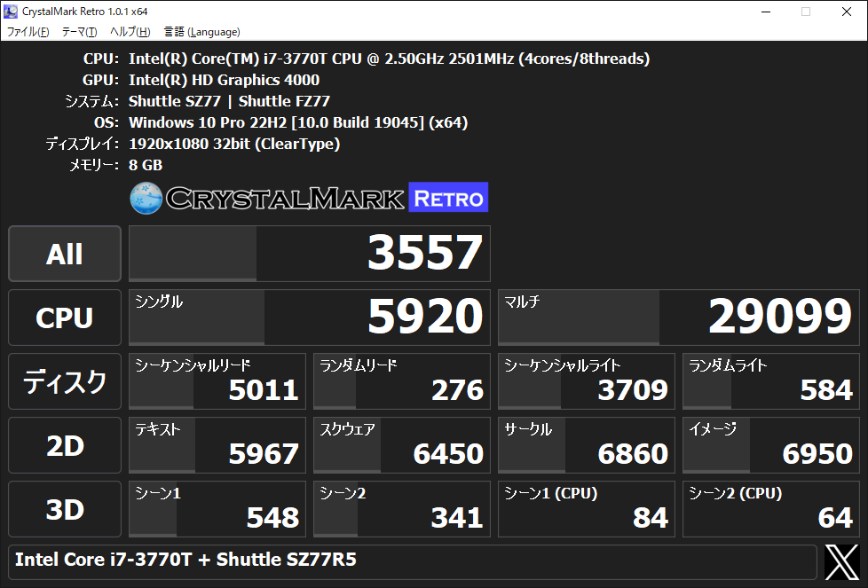Click the シングル score 5920 box

pyautogui.click(x=310, y=318)
